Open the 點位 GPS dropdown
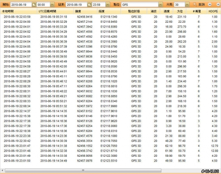Viewport: 221px width, 174px height. tap(160, 4)
